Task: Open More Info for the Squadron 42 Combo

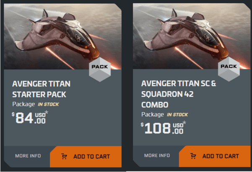Action: tap(157, 156)
